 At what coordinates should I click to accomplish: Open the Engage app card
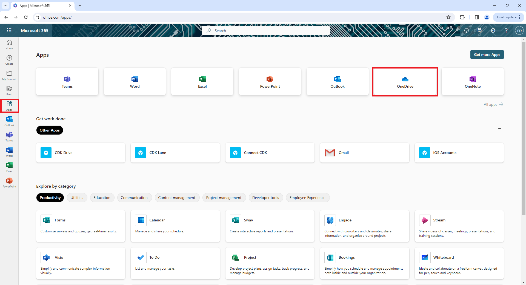tap(365, 226)
